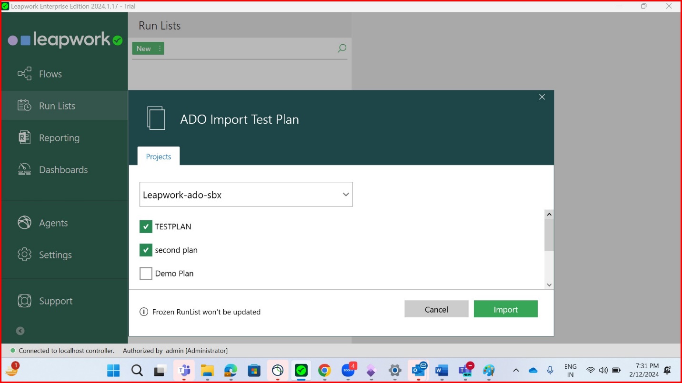
Task: Go to the Dashboards panel
Action: 24,169
